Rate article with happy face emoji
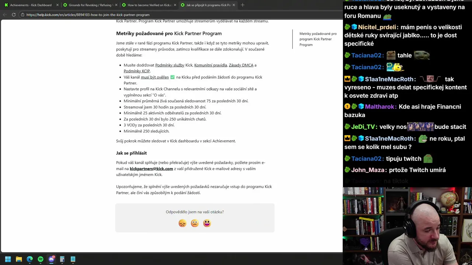This screenshot has height=265, width=472. (207, 223)
